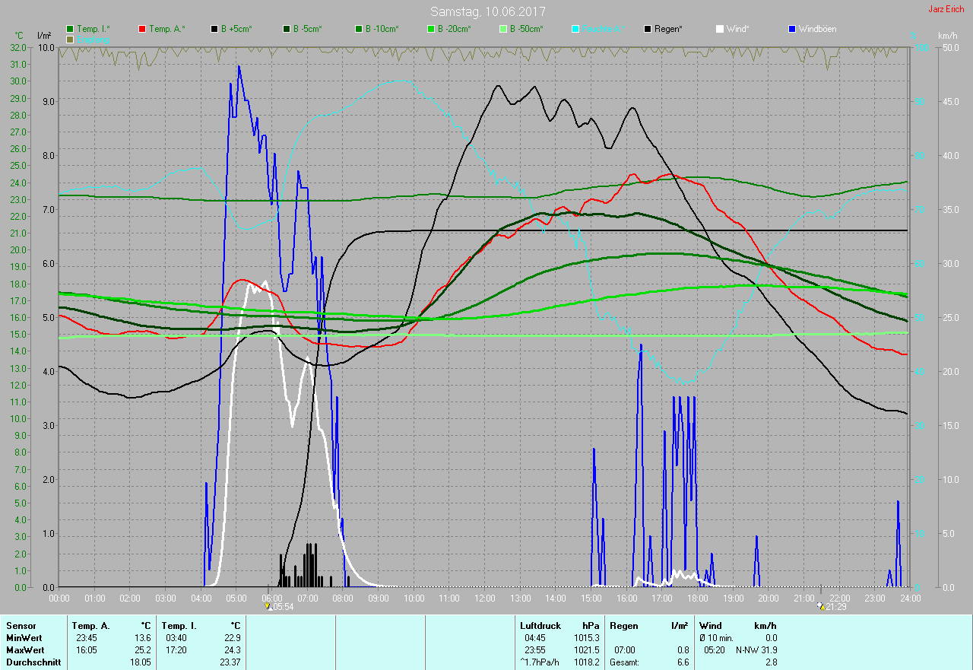Click the B -10cm legend label

[x=381, y=29]
